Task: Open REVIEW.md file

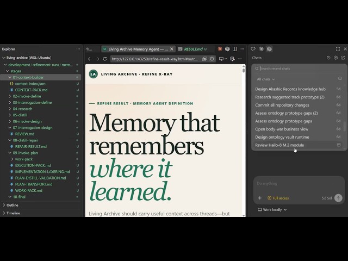Action: (24, 134)
